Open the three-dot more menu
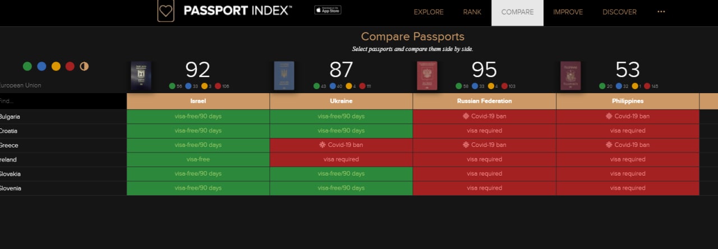Screen dimensions: 718x249 pos(661,12)
